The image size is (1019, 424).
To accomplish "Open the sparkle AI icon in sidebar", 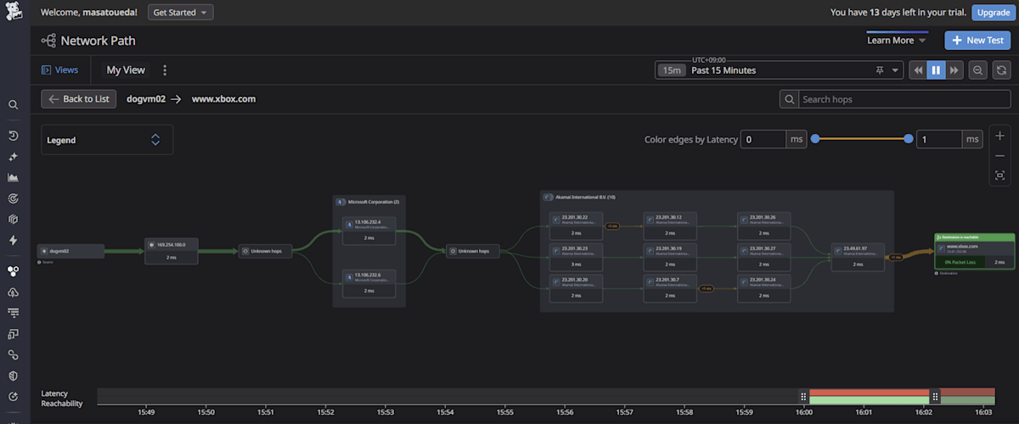I will (x=13, y=157).
